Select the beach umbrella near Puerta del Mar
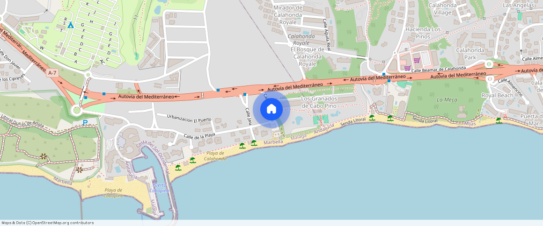 [x=499, y=120]
